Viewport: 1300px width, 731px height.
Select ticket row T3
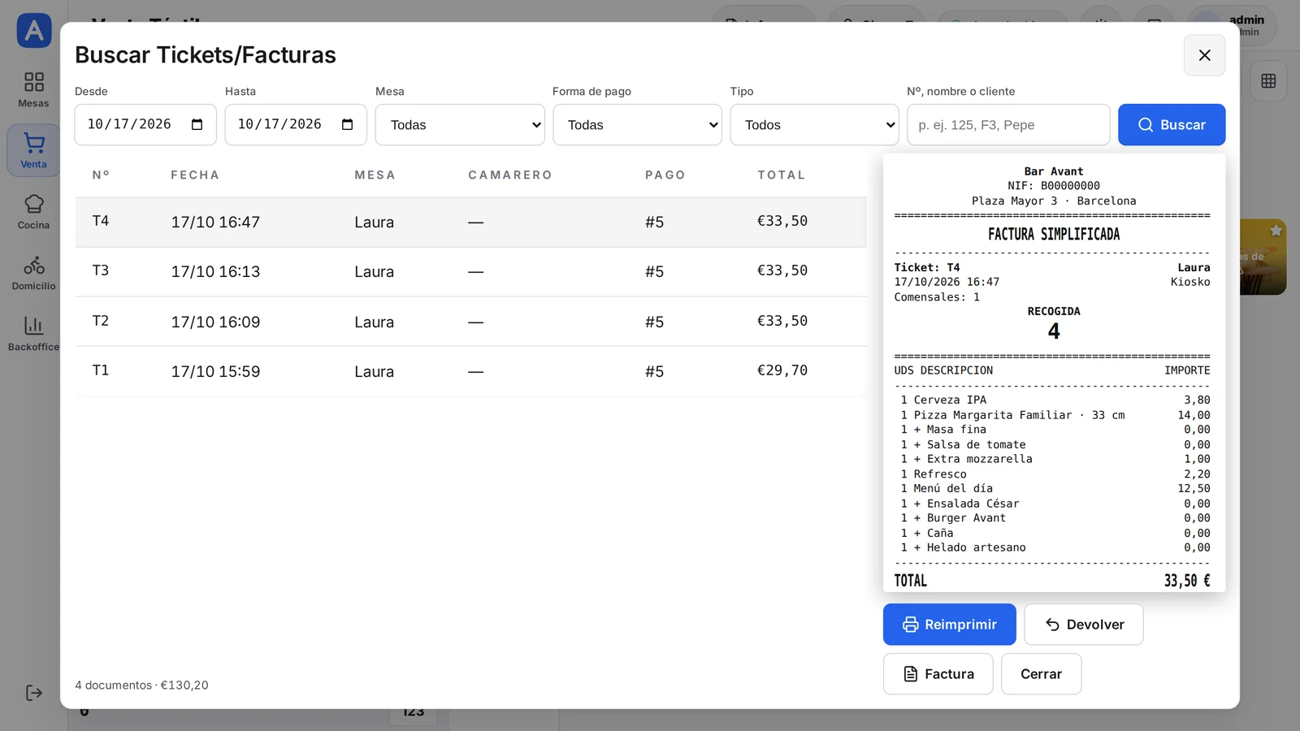pyautogui.click(x=470, y=271)
